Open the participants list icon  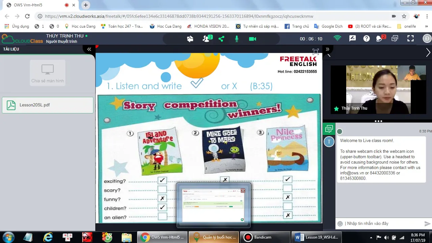click(x=207, y=38)
